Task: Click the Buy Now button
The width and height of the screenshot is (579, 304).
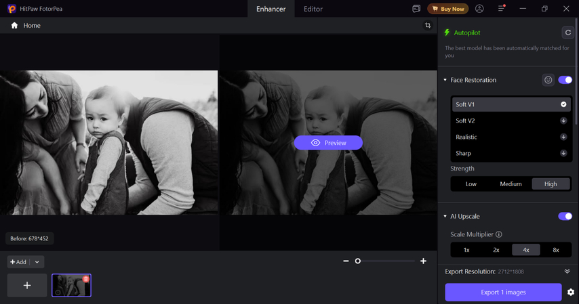Action: click(x=448, y=9)
